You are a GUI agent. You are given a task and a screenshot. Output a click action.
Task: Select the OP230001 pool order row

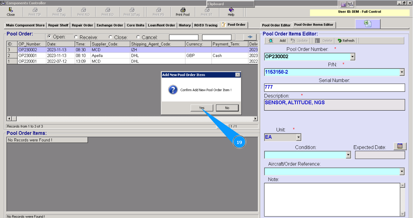tap(132, 56)
